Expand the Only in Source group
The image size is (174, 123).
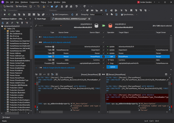[x=36, y=37]
